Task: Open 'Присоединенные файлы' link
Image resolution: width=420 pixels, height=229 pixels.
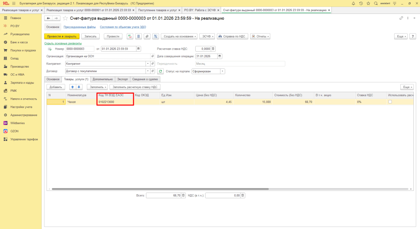Action: pyautogui.click(x=80, y=27)
